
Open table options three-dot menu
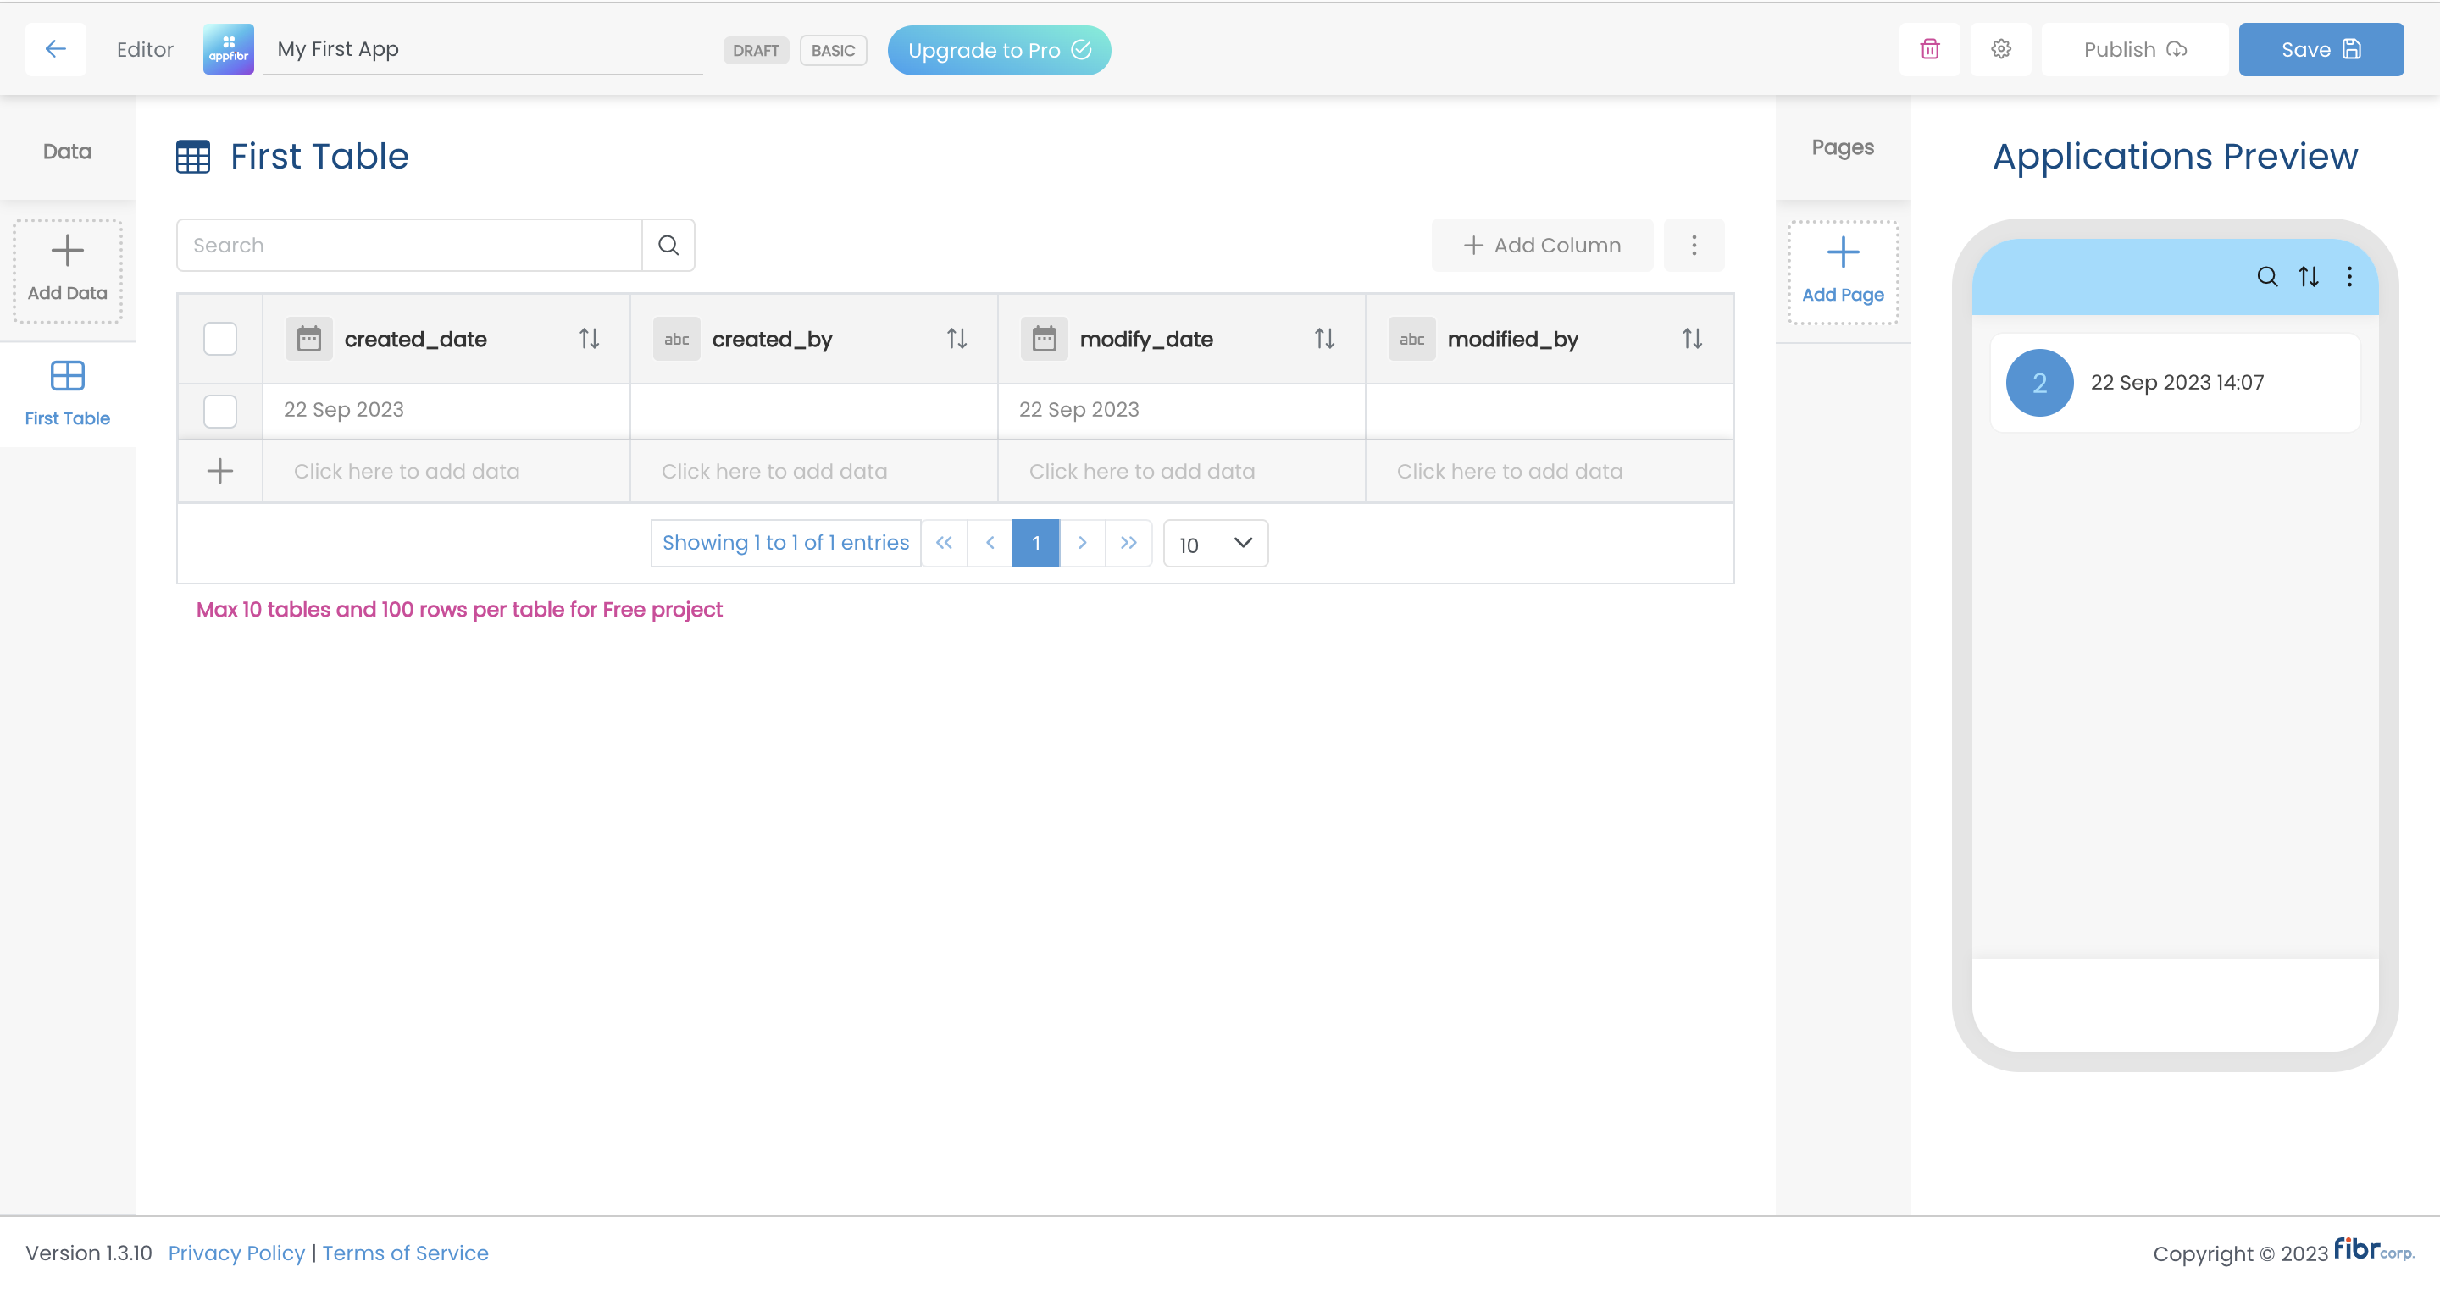click(1694, 246)
